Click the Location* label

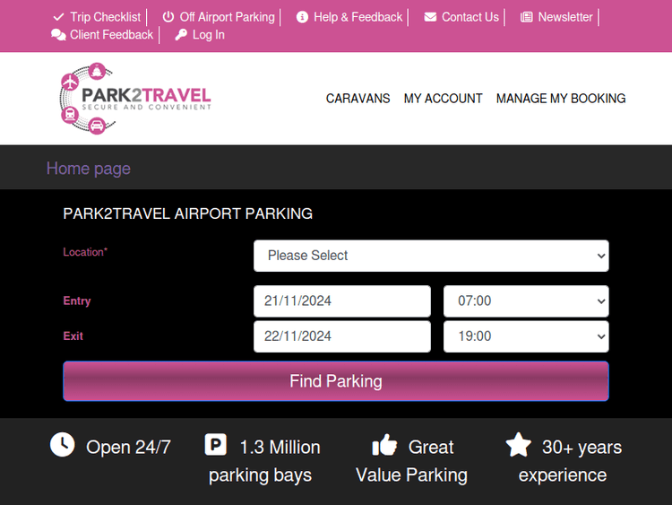pyautogui.click(x=85, y=252)
